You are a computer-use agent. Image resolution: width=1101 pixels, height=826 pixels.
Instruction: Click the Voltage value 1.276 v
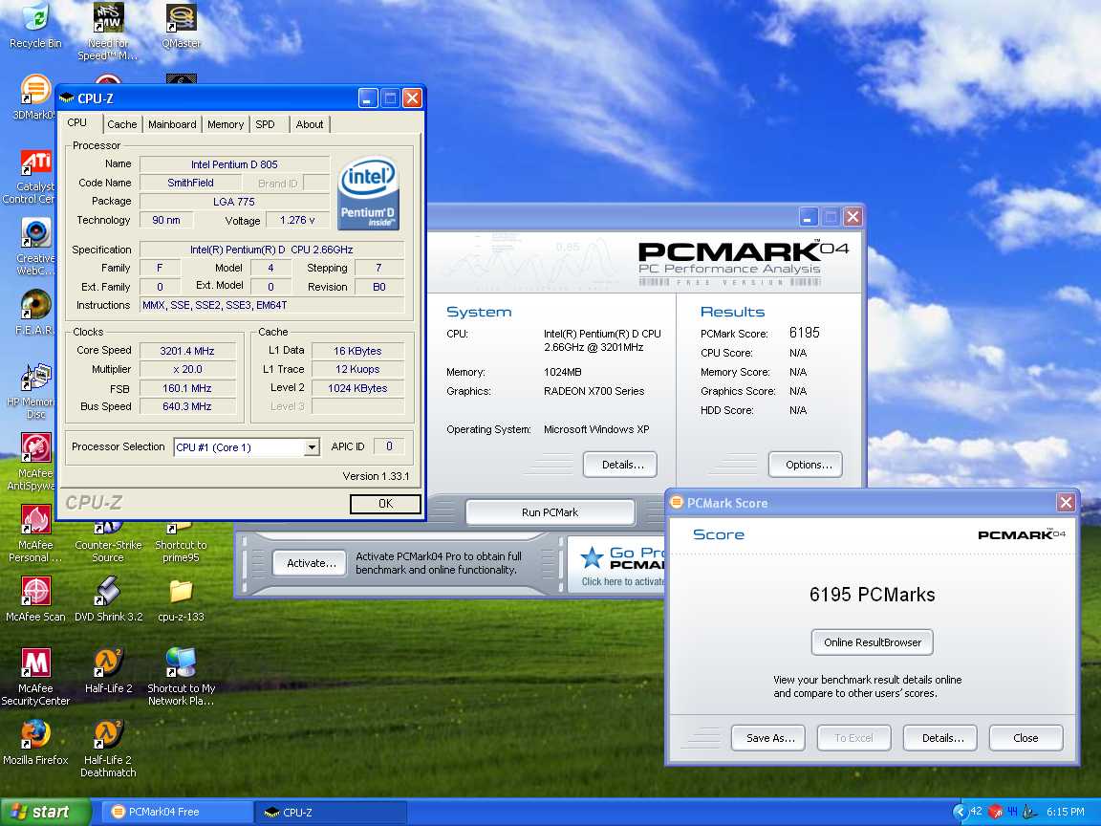(x=298, y=220)
